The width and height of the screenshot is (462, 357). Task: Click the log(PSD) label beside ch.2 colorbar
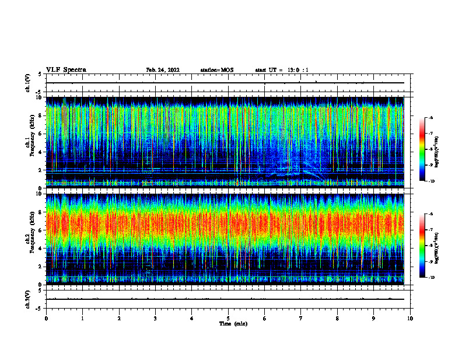[x=437, y=248]
